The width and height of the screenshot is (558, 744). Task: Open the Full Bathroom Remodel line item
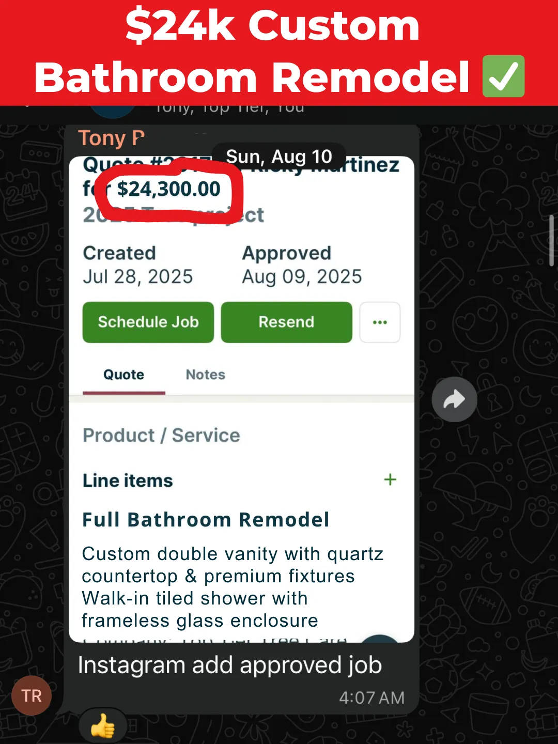[206, 520]
